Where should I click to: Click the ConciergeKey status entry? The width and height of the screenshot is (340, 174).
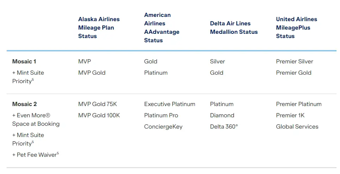click(163, 126)
